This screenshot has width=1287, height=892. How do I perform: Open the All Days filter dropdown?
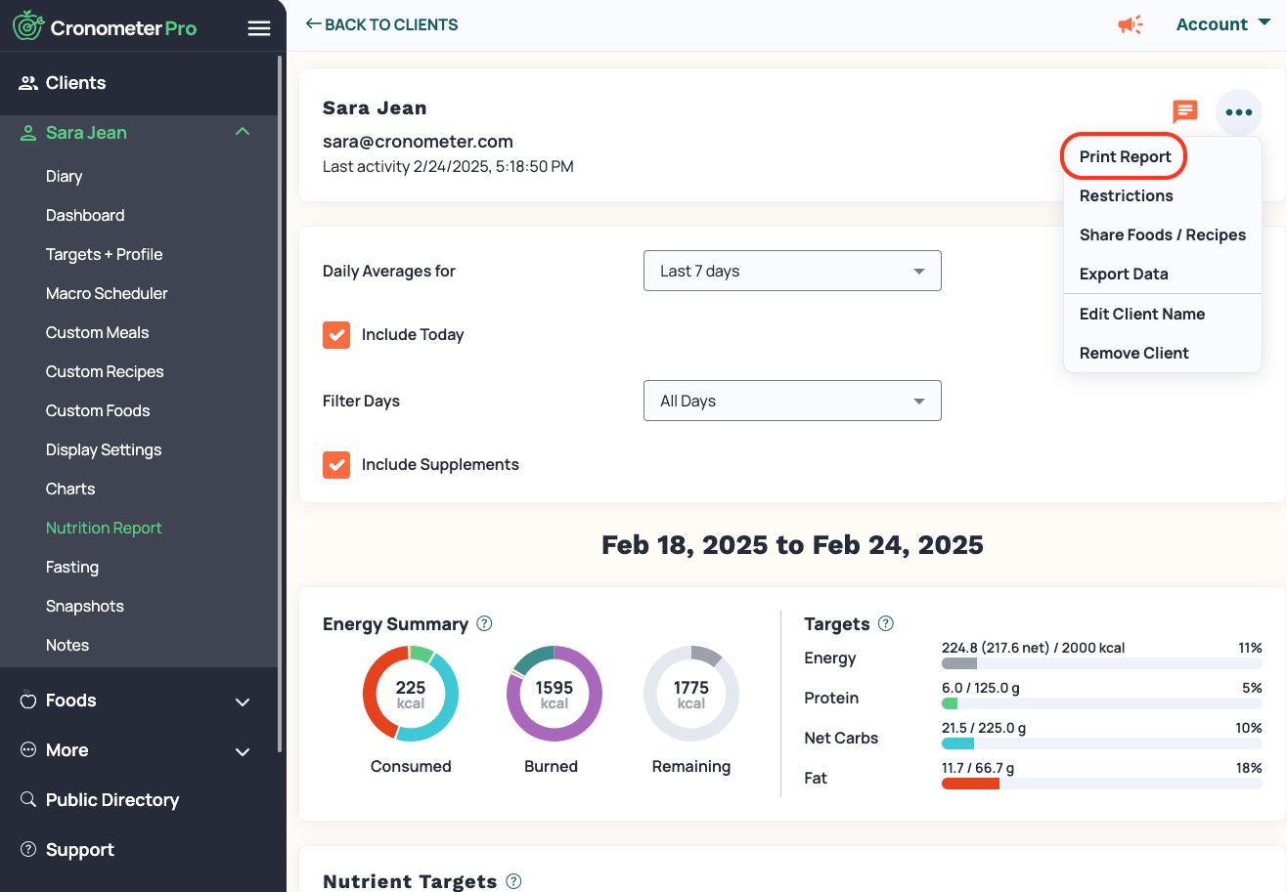(x=792, y=401)
